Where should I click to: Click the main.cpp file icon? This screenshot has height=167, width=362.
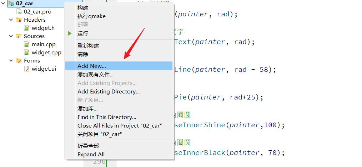(27, 44)
